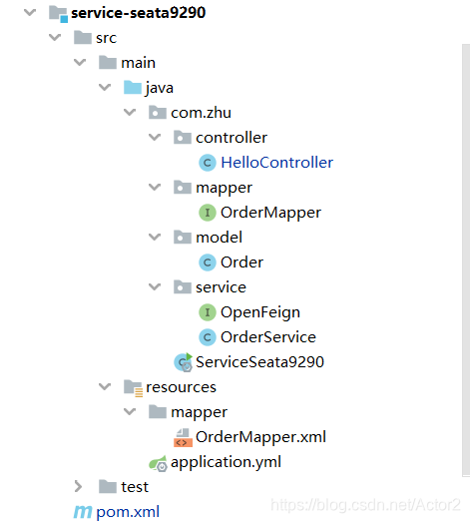Click the test folder icon

[108, 487]
